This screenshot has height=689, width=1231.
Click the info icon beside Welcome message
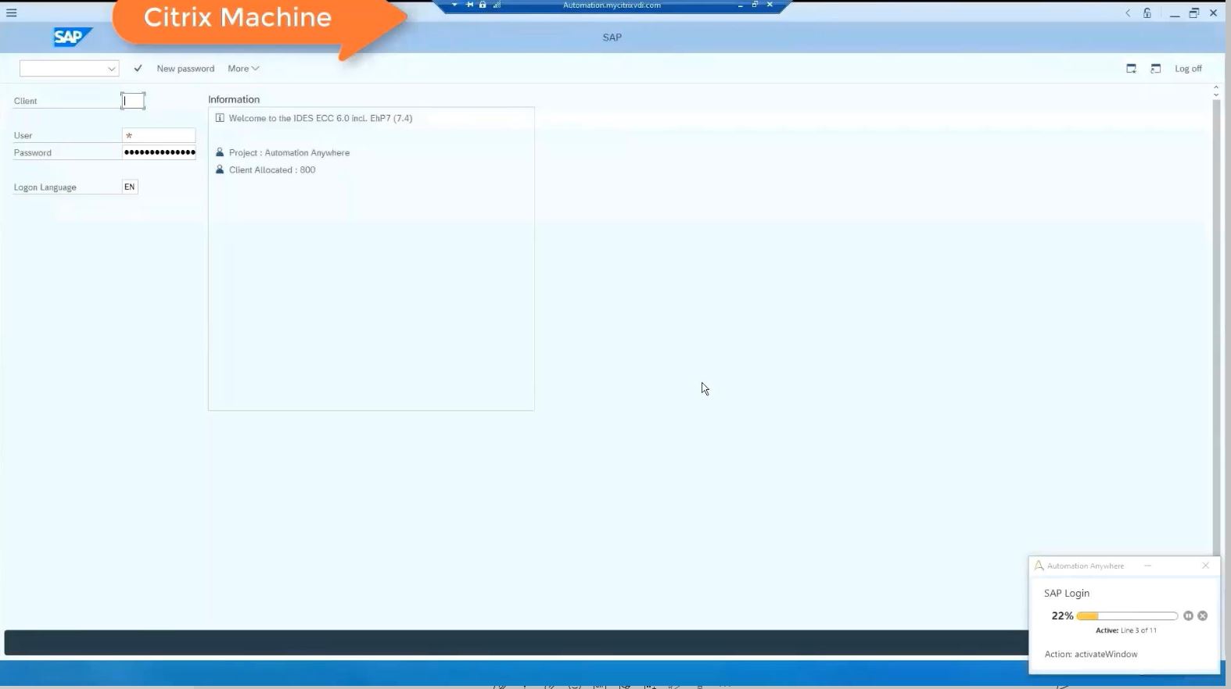[x=220, y=118]
